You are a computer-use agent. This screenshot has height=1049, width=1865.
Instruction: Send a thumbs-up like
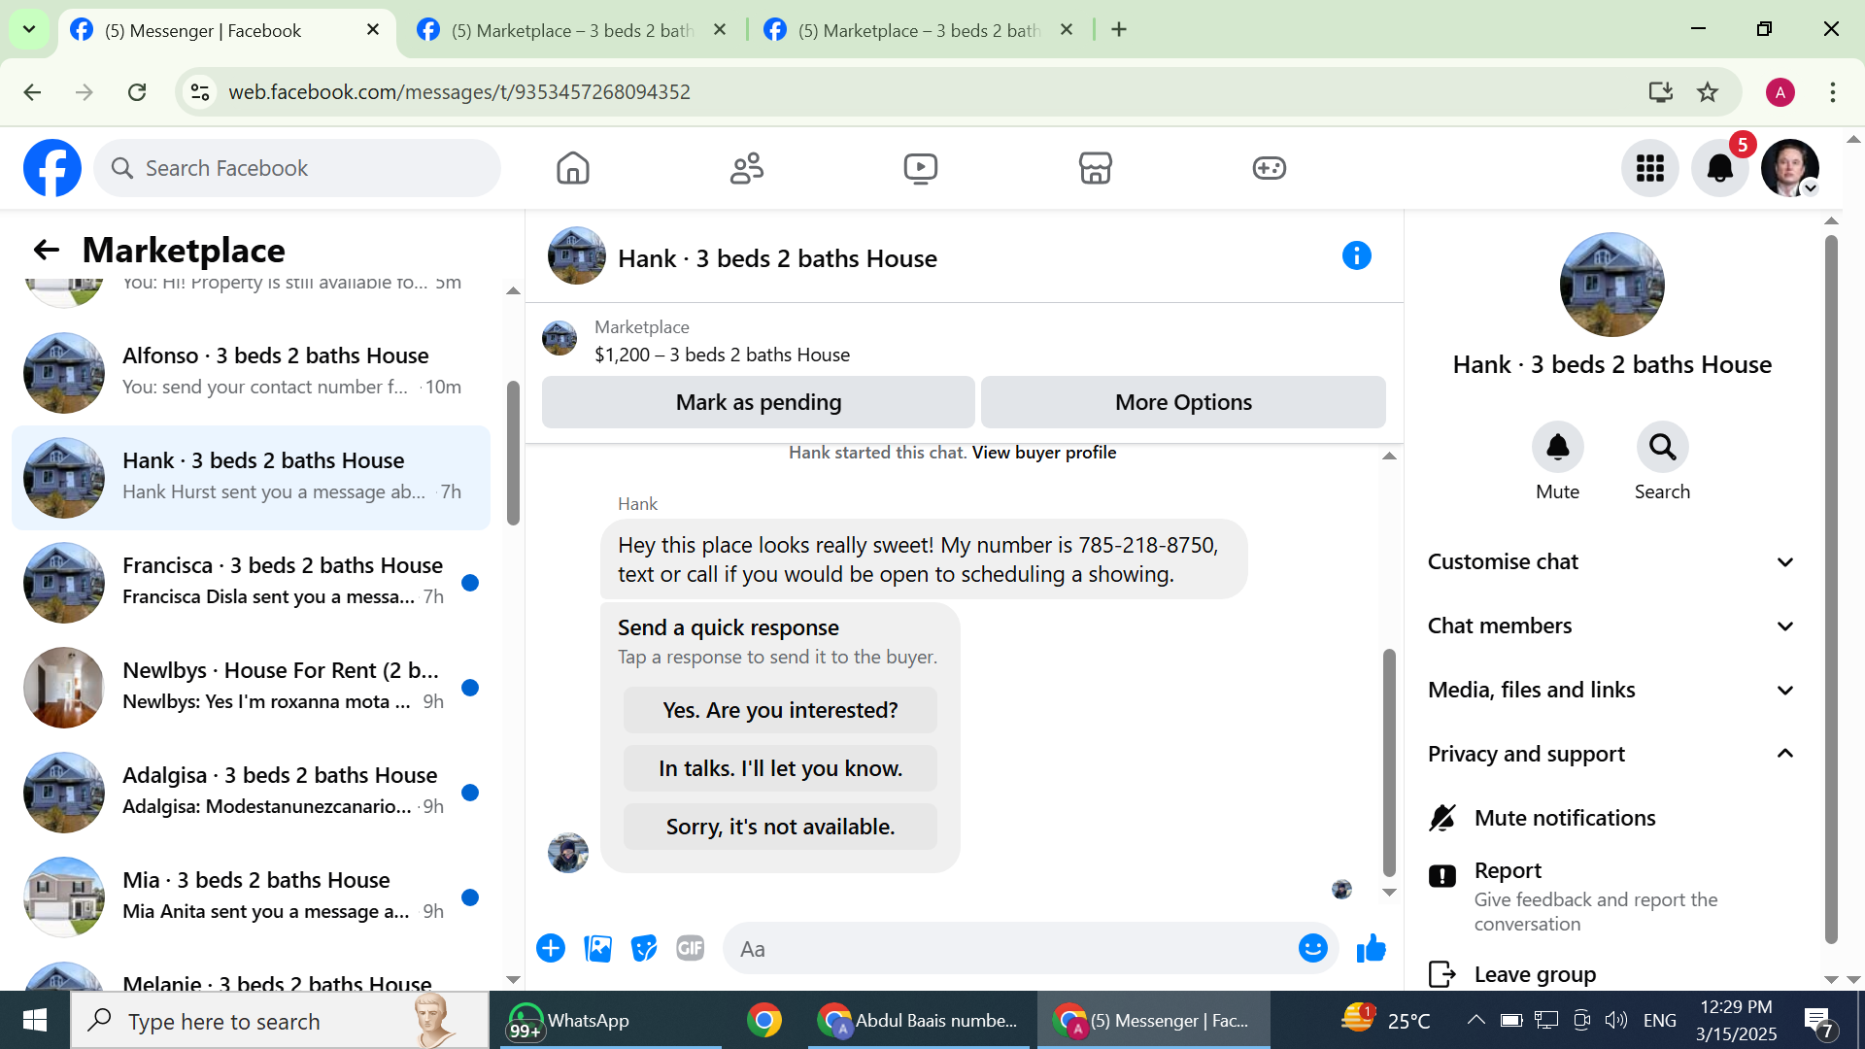[1371, 948]
